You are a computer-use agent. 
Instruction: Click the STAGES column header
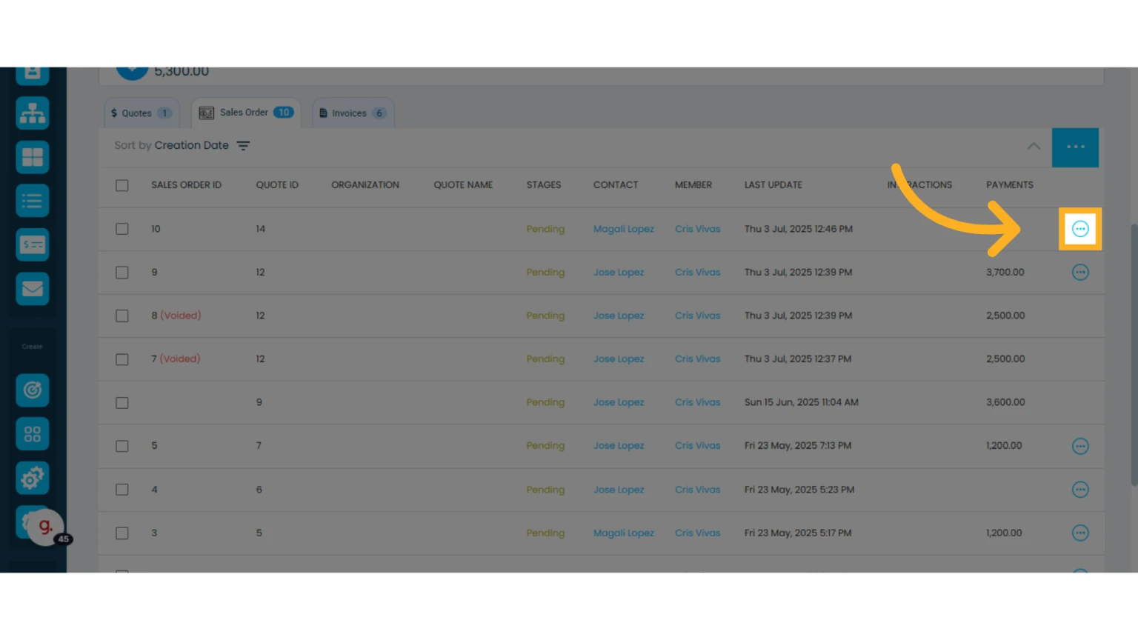(x=544, y=185)
